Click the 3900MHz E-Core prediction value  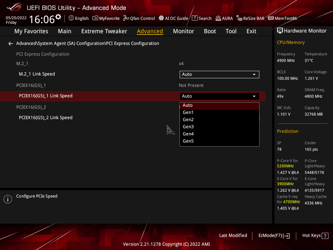[285, 184]
